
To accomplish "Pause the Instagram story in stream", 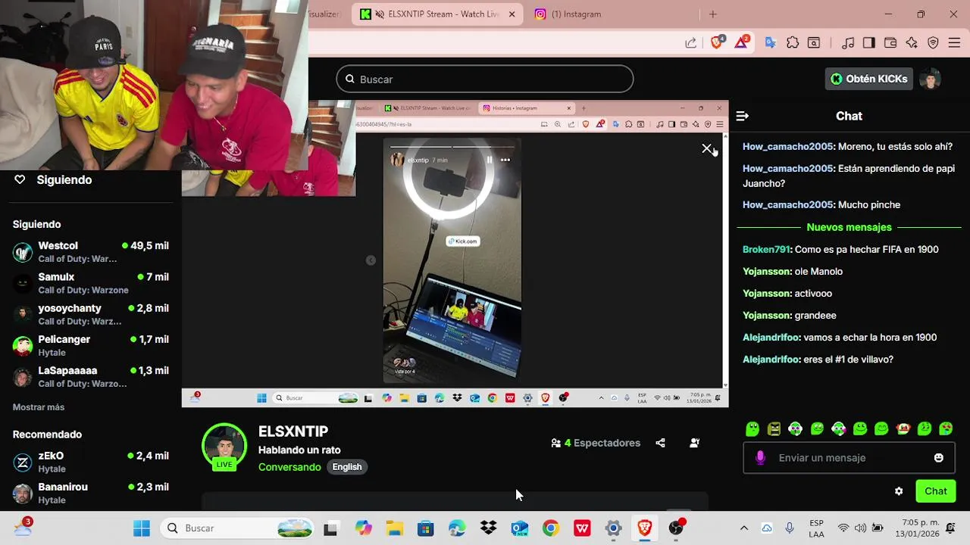I will pyautogui.click(x=490, y=160).
